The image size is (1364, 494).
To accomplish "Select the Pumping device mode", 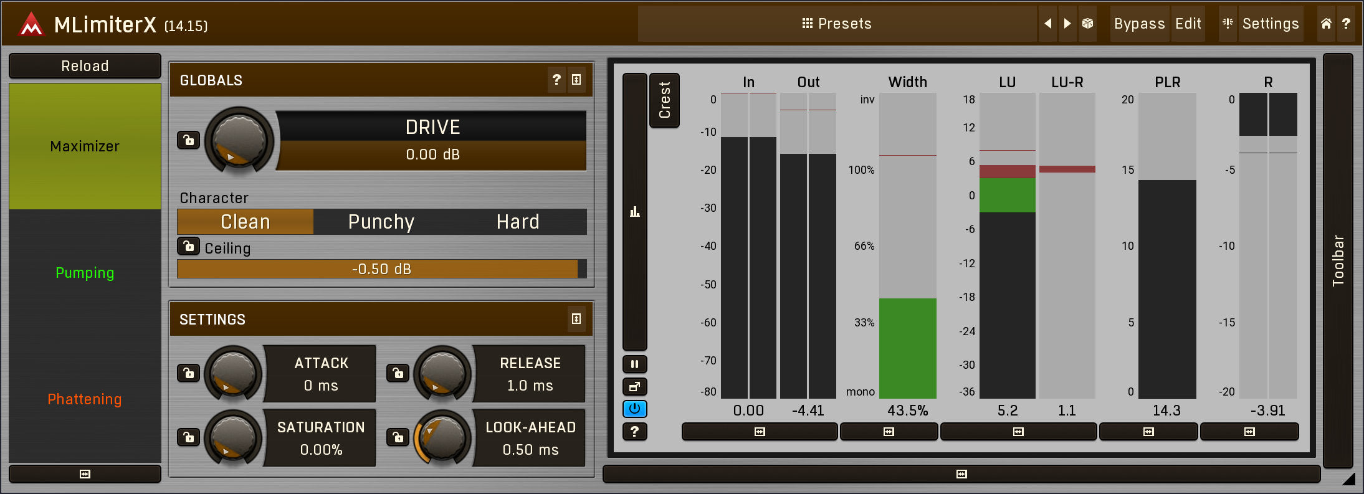I will [85, 273].
